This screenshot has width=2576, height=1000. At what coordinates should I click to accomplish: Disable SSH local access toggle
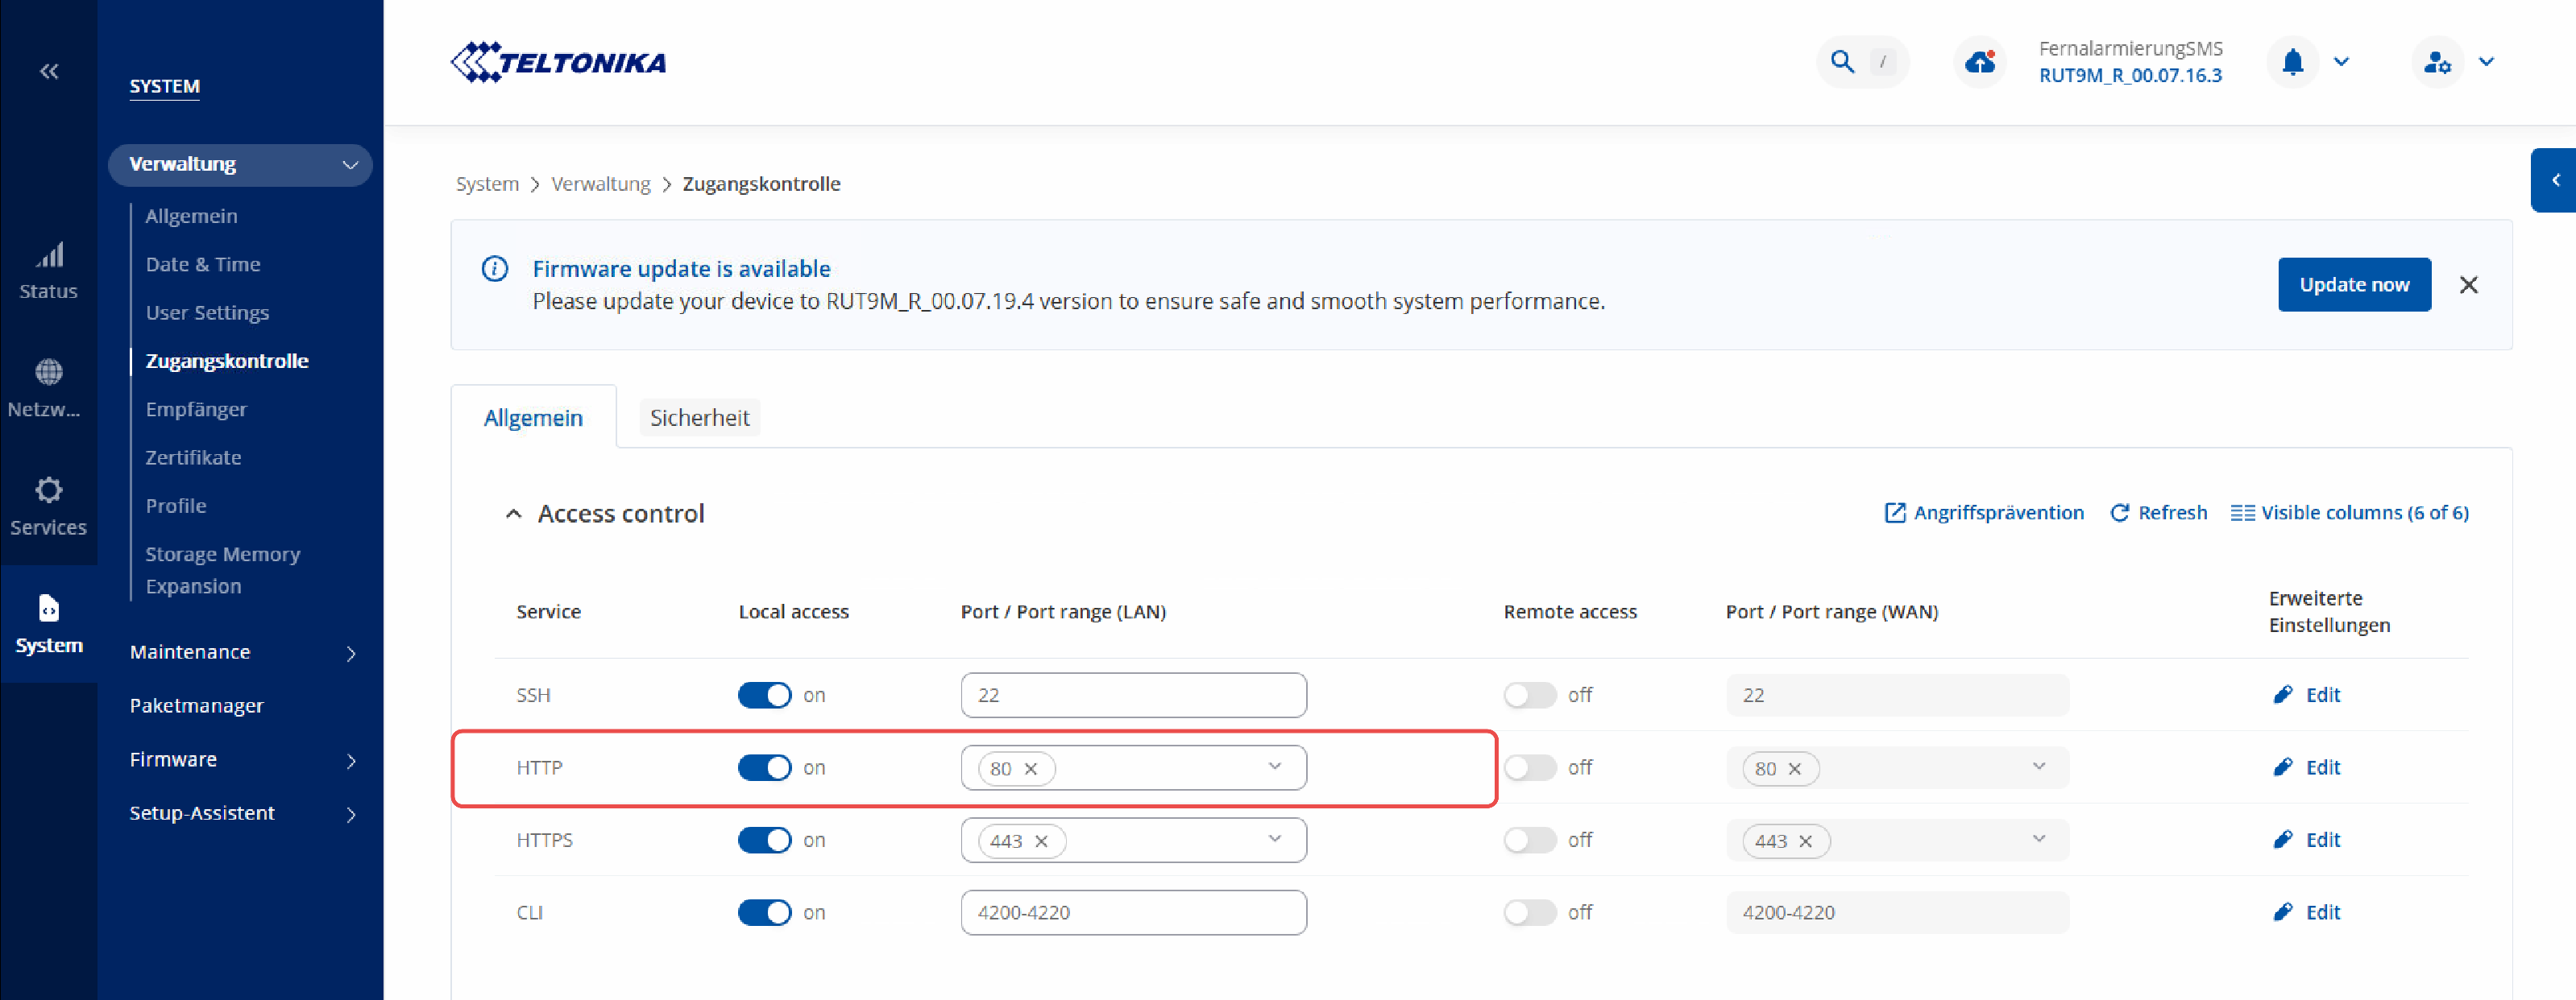pos(764,696)
